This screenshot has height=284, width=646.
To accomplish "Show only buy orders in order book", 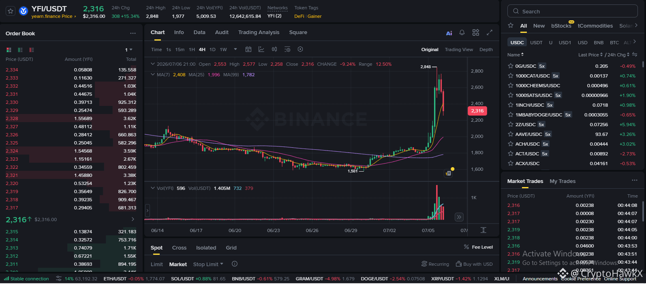I will pyautogui.click(x=20, y=50).
